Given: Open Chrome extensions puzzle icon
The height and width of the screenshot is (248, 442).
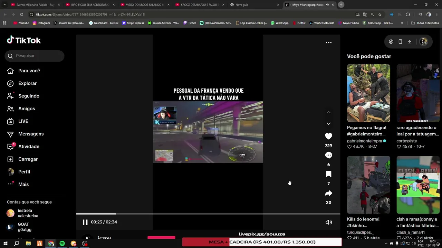Looking at the screenshot, I should [x=408, y=14].
